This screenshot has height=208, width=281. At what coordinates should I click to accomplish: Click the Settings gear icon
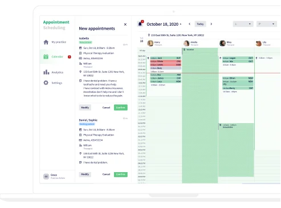coord(46,83)
